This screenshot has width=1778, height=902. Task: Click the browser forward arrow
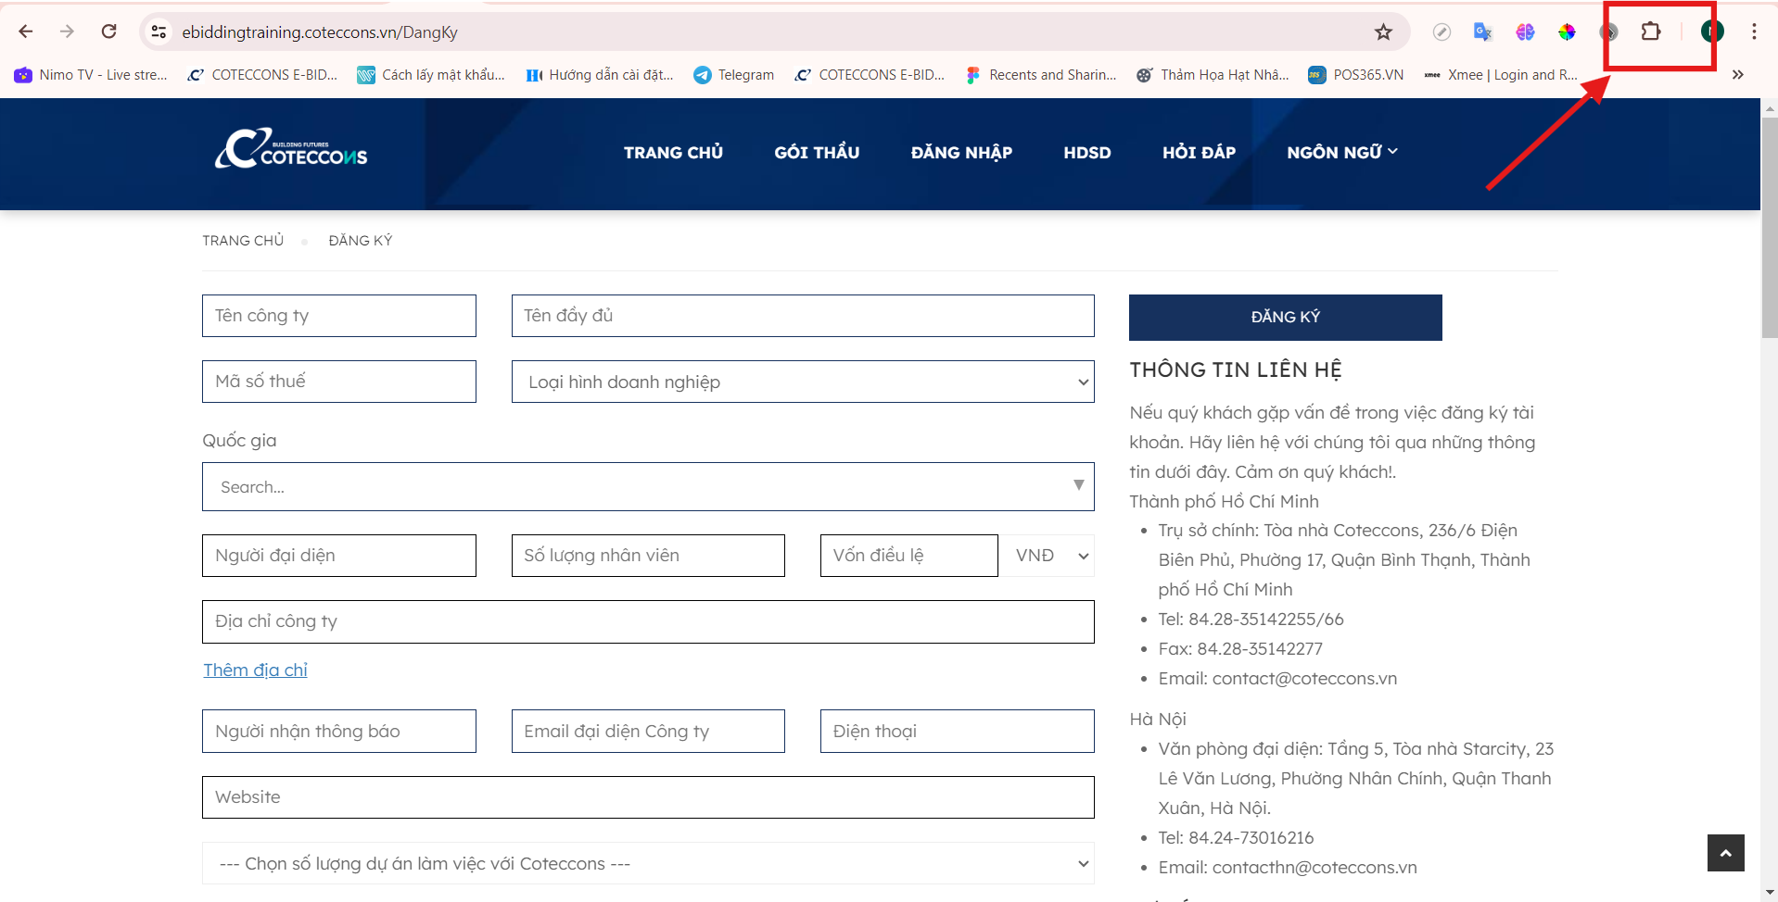67,31
